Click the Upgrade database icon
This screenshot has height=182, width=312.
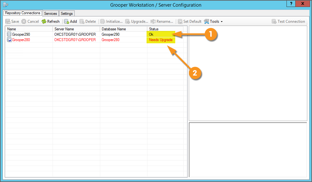coord(128,21)
